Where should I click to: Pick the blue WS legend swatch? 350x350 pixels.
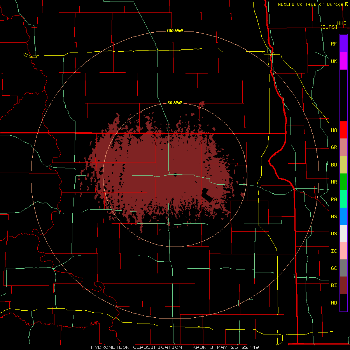click(x=343, y=216)
